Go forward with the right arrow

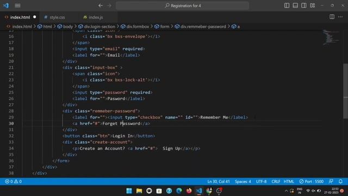(x=109, y=5)
